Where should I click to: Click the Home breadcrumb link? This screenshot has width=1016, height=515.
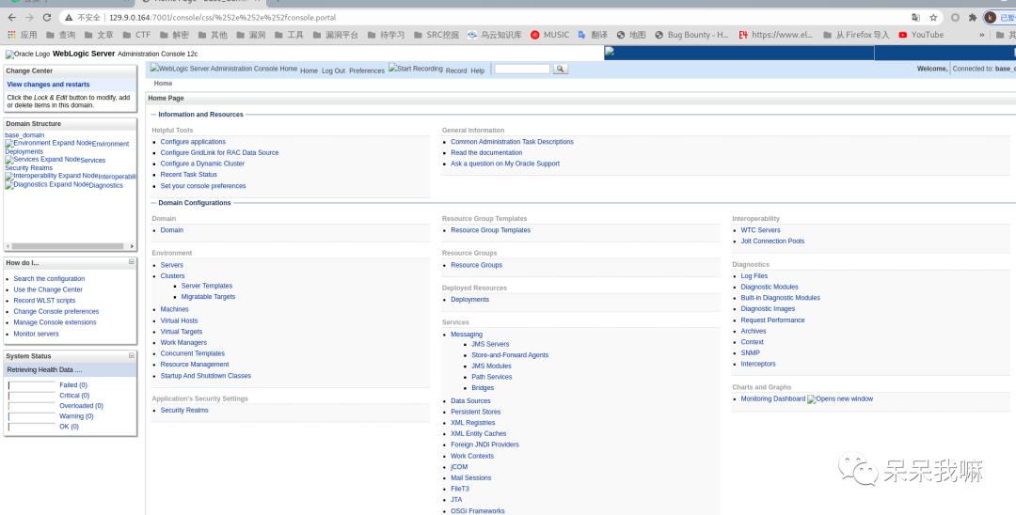[164, 84]
